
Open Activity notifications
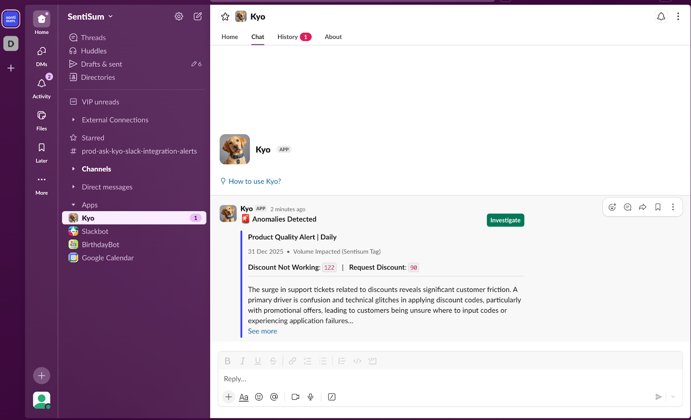pos(41,88)
